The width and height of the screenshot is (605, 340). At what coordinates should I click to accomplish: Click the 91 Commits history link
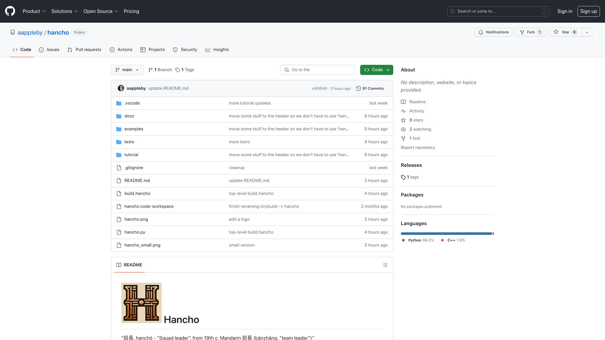point(370,88)
